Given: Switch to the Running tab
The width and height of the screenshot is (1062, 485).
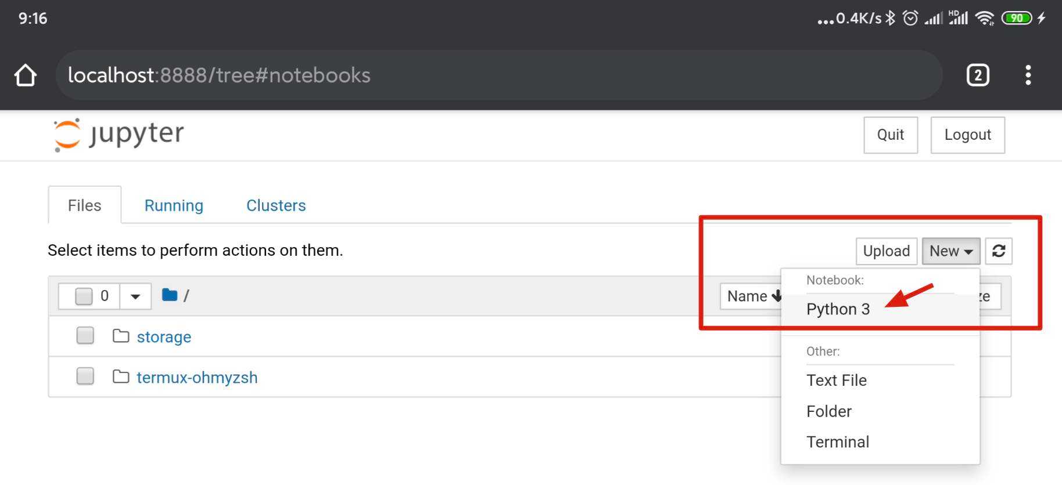Looking at the screenshot, I should click(x=174, y=205).
